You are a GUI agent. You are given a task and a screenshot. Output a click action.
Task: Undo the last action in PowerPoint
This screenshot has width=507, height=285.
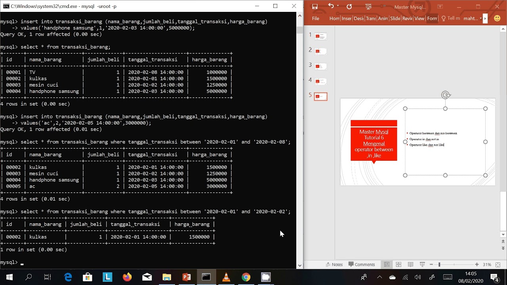[x=331, y=6]
